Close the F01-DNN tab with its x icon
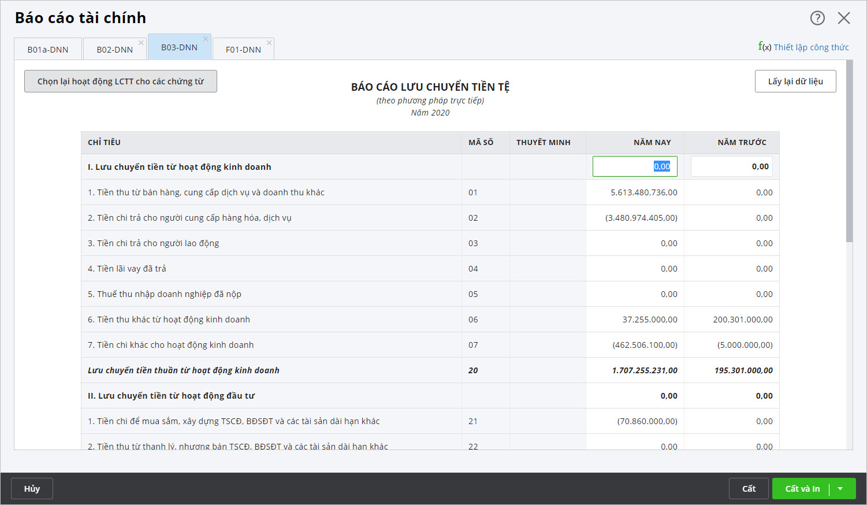Image resolution: width=867 pixels, height=505 pixels. pyautogui.click(x=269, y=43)
